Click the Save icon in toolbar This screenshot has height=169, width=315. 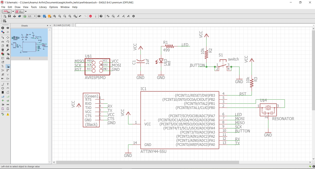click(x=9, y=16)
